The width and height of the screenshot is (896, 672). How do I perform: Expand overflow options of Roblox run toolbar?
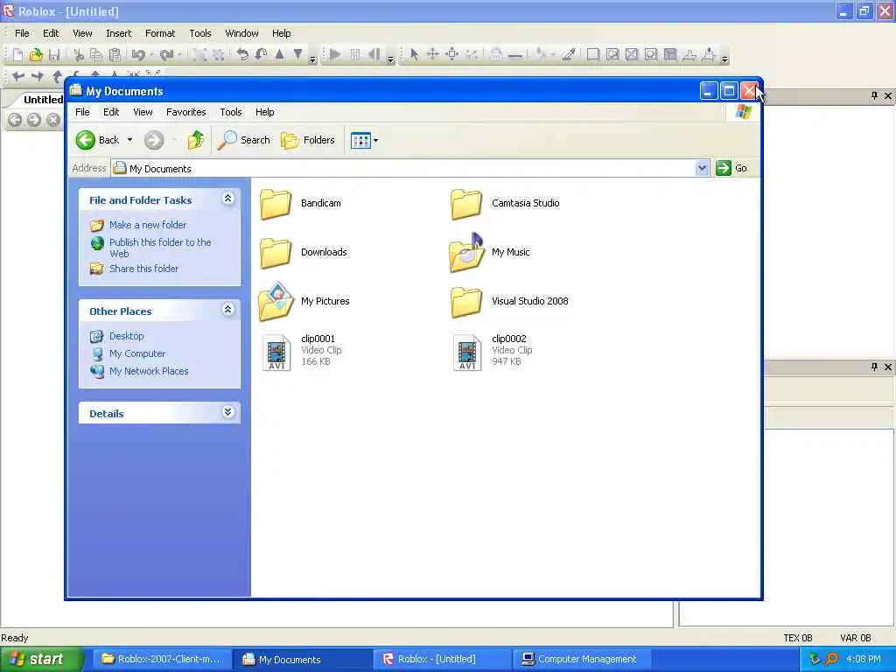(x=390, y=57)
